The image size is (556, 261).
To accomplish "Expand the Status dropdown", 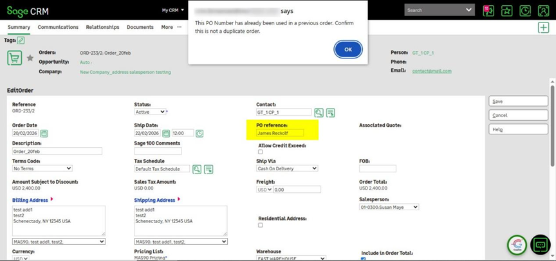I will coord(150,112).
